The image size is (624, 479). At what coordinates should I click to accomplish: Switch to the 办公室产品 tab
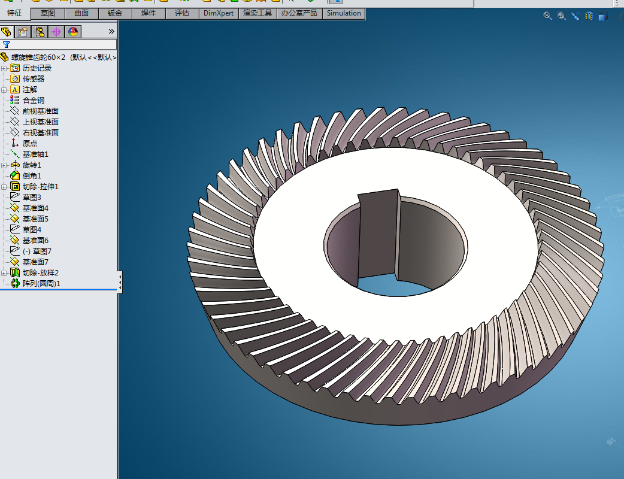[299, 13]
